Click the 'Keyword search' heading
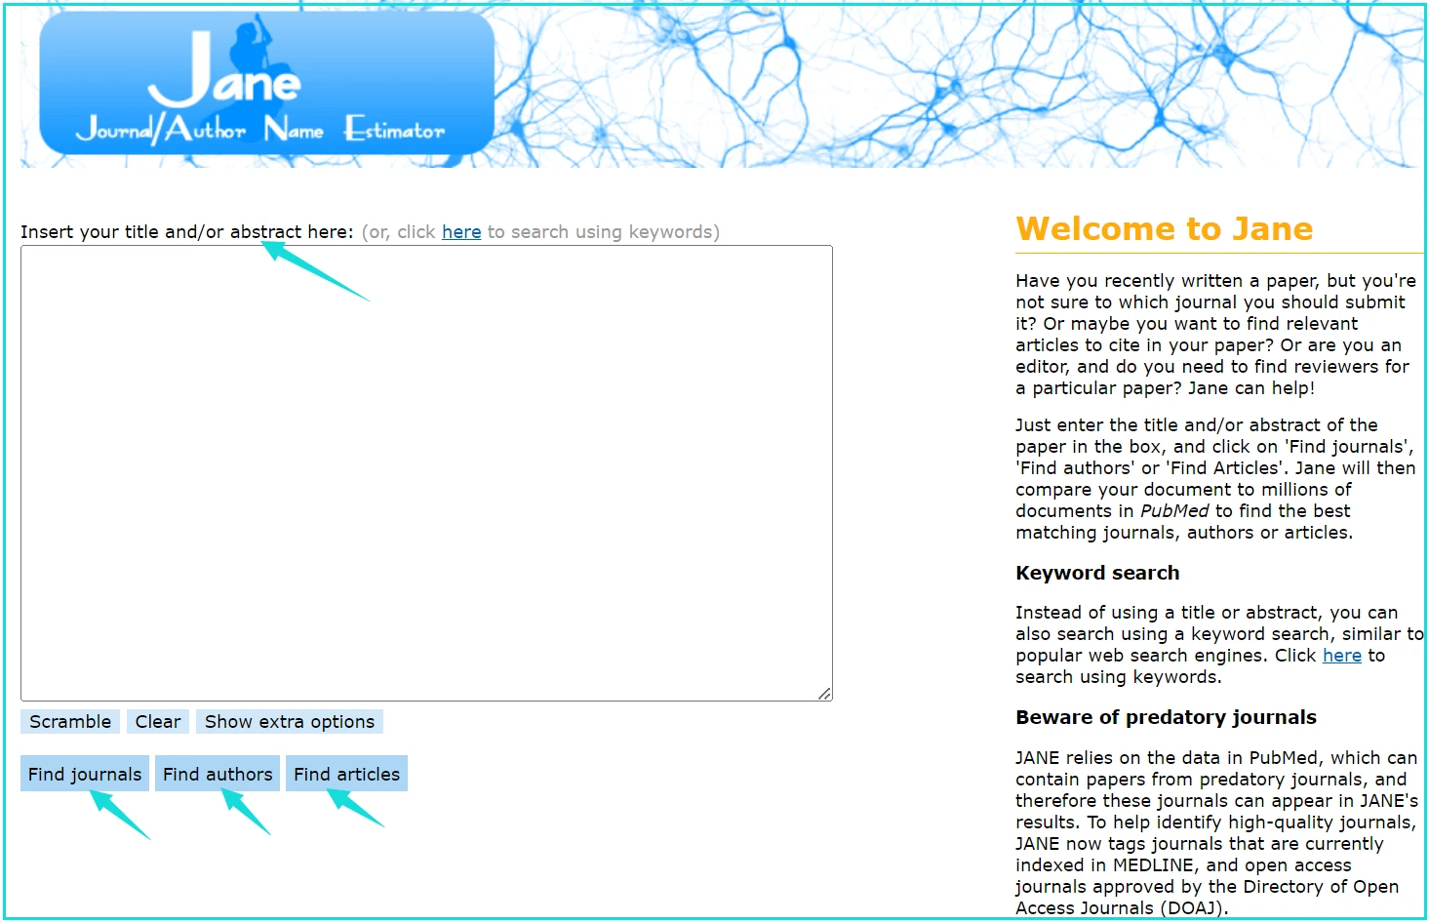The image size is (1429, 923). [x=1097, y=573]
